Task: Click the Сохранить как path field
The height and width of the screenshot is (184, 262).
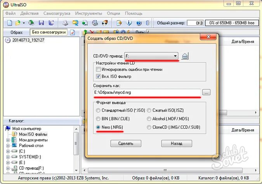Action: [147, 93]
